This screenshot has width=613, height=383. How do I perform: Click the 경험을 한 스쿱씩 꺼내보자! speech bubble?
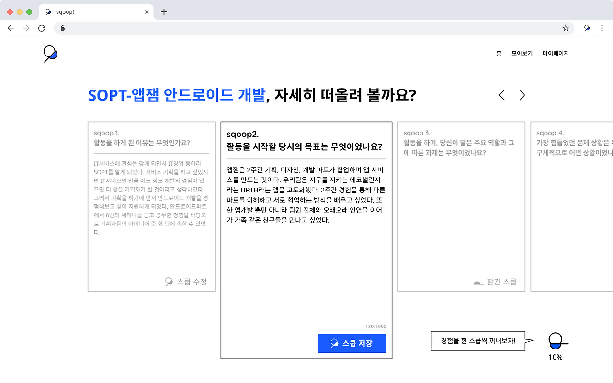[482, 341]
